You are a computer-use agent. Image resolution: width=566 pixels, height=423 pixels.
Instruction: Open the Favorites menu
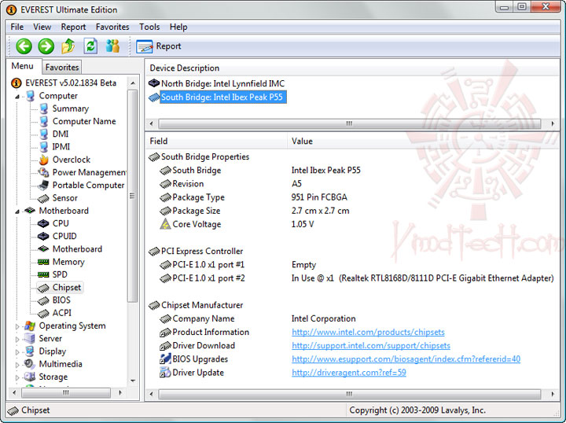pyautogui.click(x=112, y=27)
